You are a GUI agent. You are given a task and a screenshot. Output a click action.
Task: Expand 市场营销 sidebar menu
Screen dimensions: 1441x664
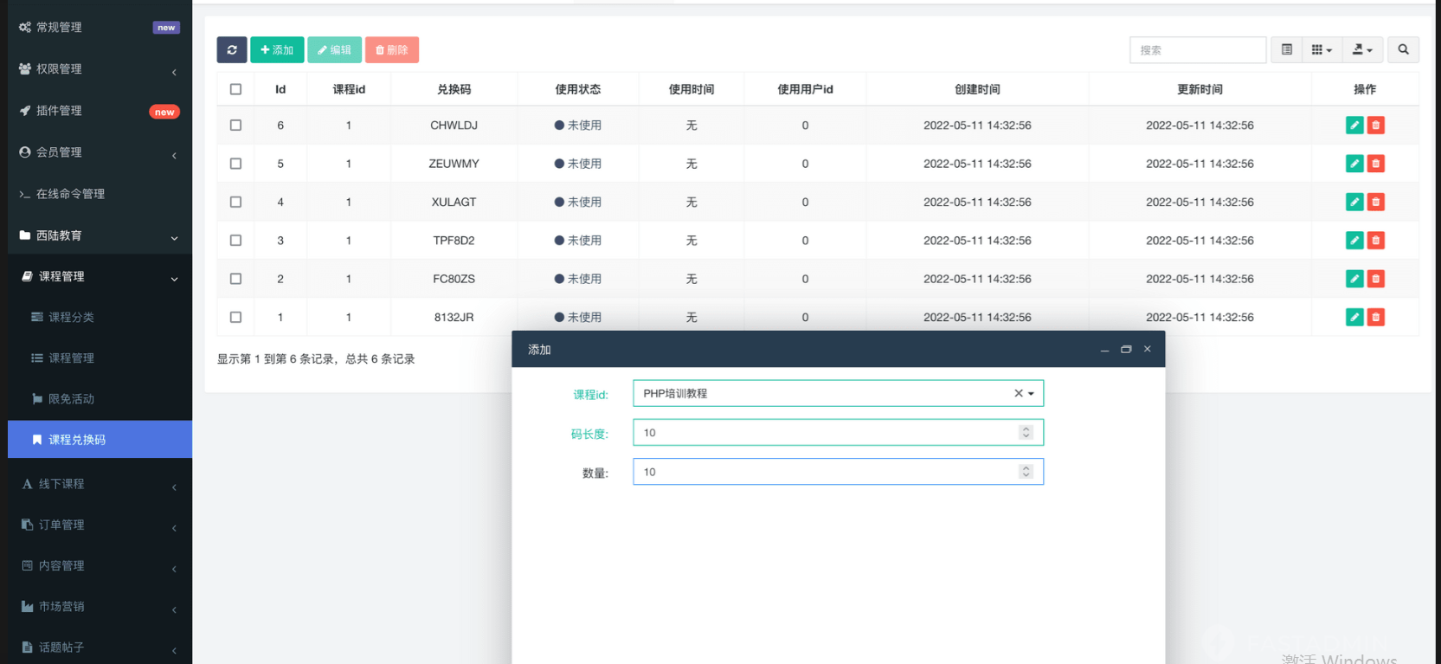point(100,607)
